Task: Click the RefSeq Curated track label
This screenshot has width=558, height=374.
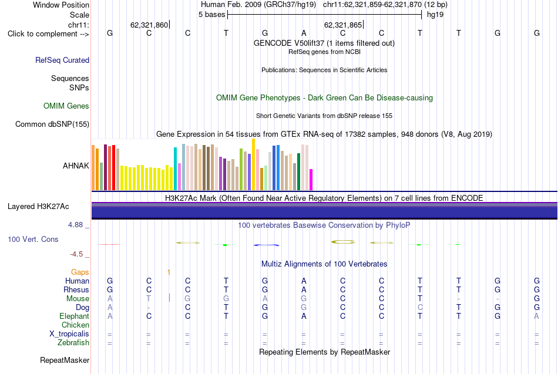Action: tap(62, 60)
